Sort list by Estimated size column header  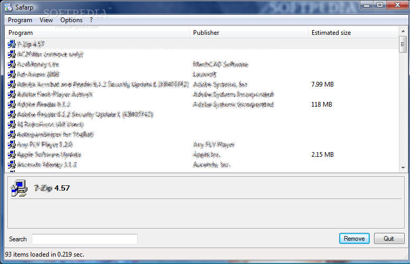click(x=353, y=33)
